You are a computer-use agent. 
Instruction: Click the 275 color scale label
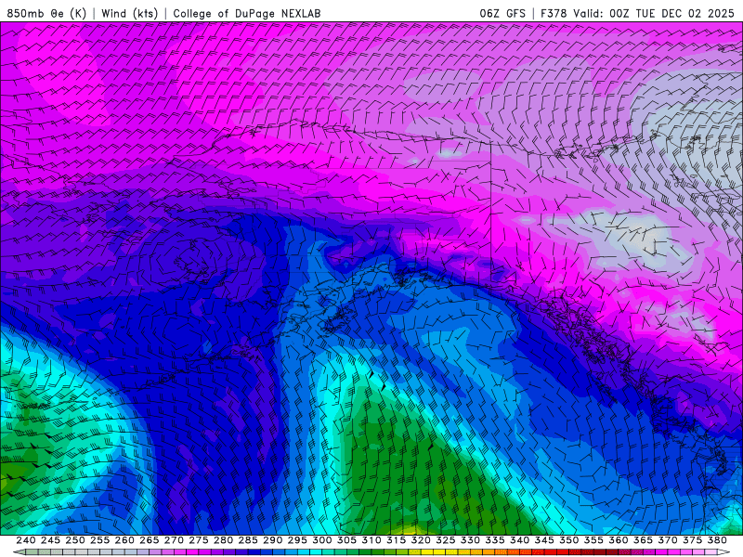tap(199, 540)
